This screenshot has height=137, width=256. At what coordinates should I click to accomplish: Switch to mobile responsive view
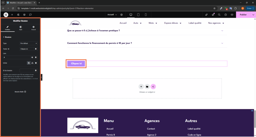pos(146,15)
